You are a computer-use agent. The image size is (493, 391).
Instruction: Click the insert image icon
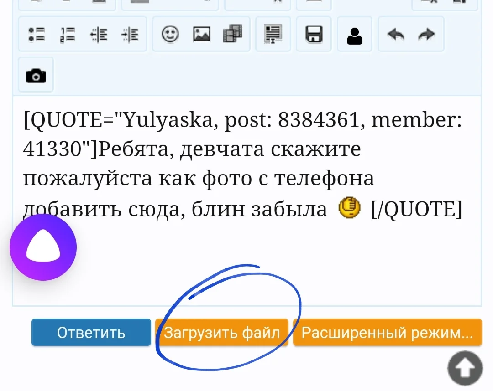coord(201,34)
